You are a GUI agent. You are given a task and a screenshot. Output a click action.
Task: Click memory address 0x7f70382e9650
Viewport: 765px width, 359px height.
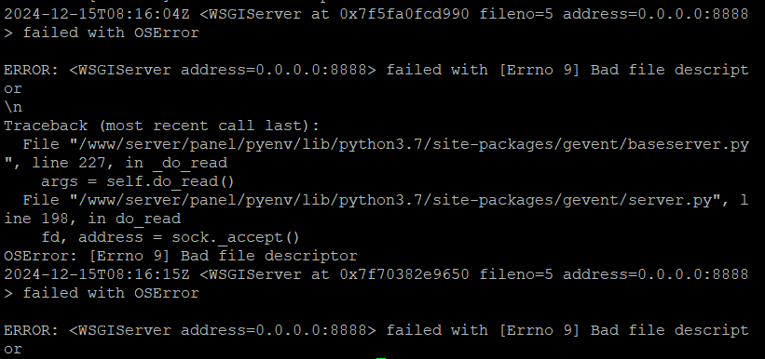[404, 274]
